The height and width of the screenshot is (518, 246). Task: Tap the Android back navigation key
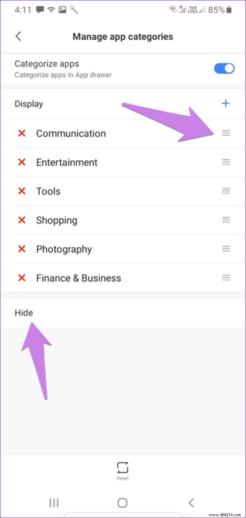[191, 503]
